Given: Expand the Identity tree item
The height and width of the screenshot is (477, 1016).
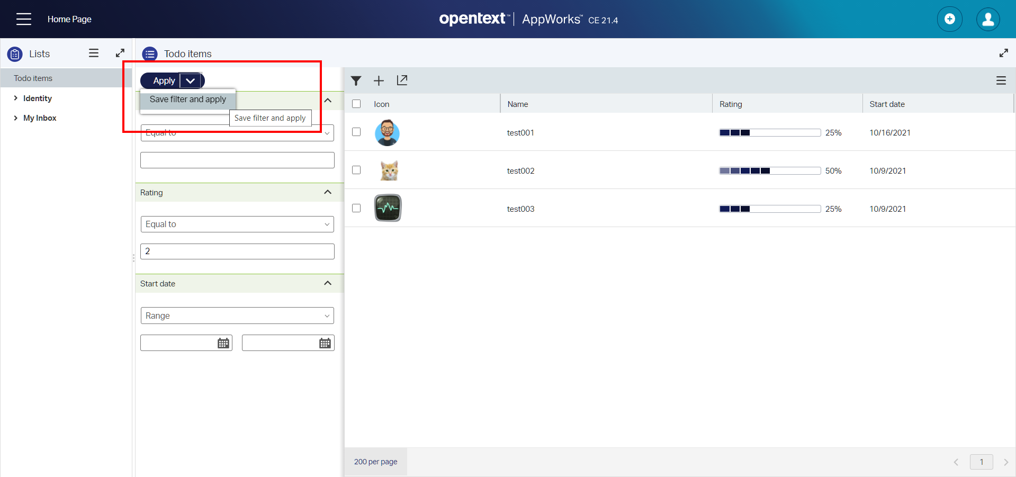Looking at the screenshot, I should [x=16, y=98].
